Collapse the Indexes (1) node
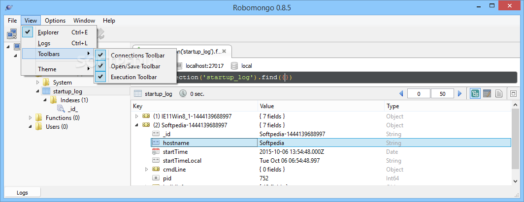 45,100
